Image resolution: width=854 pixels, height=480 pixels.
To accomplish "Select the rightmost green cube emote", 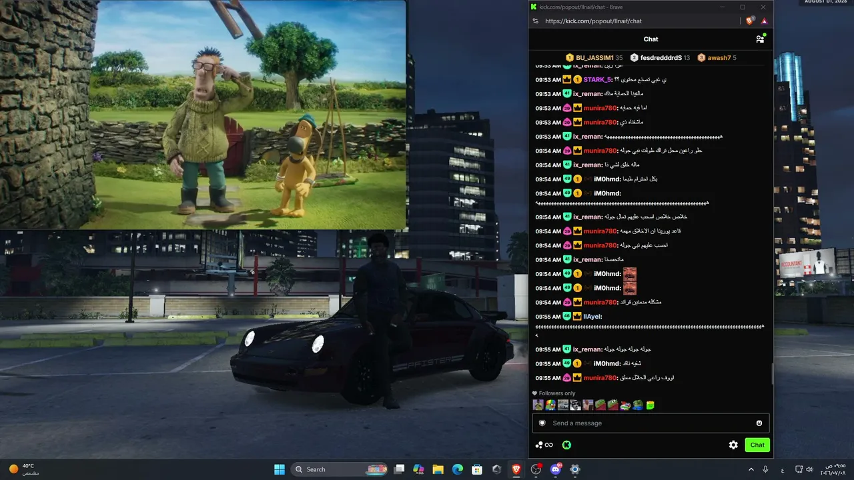I will click(x=650, y=405).
